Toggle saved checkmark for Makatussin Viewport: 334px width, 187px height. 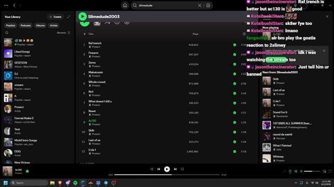[234, 74]
